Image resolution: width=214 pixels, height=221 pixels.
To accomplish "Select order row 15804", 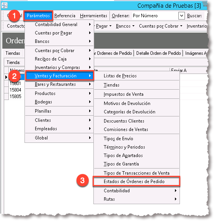I will coord(15,90).
